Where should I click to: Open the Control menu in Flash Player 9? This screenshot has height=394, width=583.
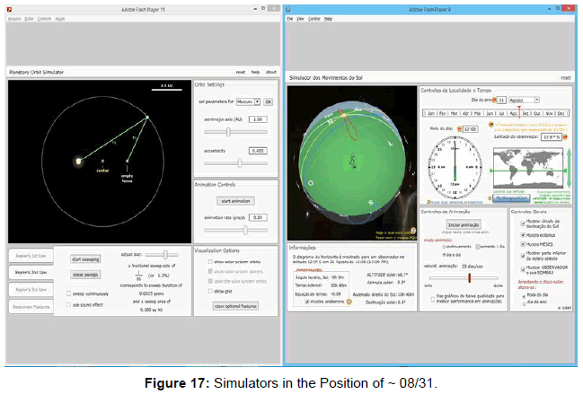[x=315, y=18]
